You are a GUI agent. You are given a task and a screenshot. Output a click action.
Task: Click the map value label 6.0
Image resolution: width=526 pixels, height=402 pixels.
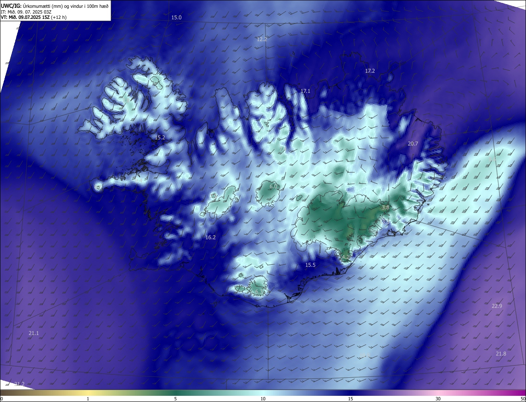coord(274,186)
